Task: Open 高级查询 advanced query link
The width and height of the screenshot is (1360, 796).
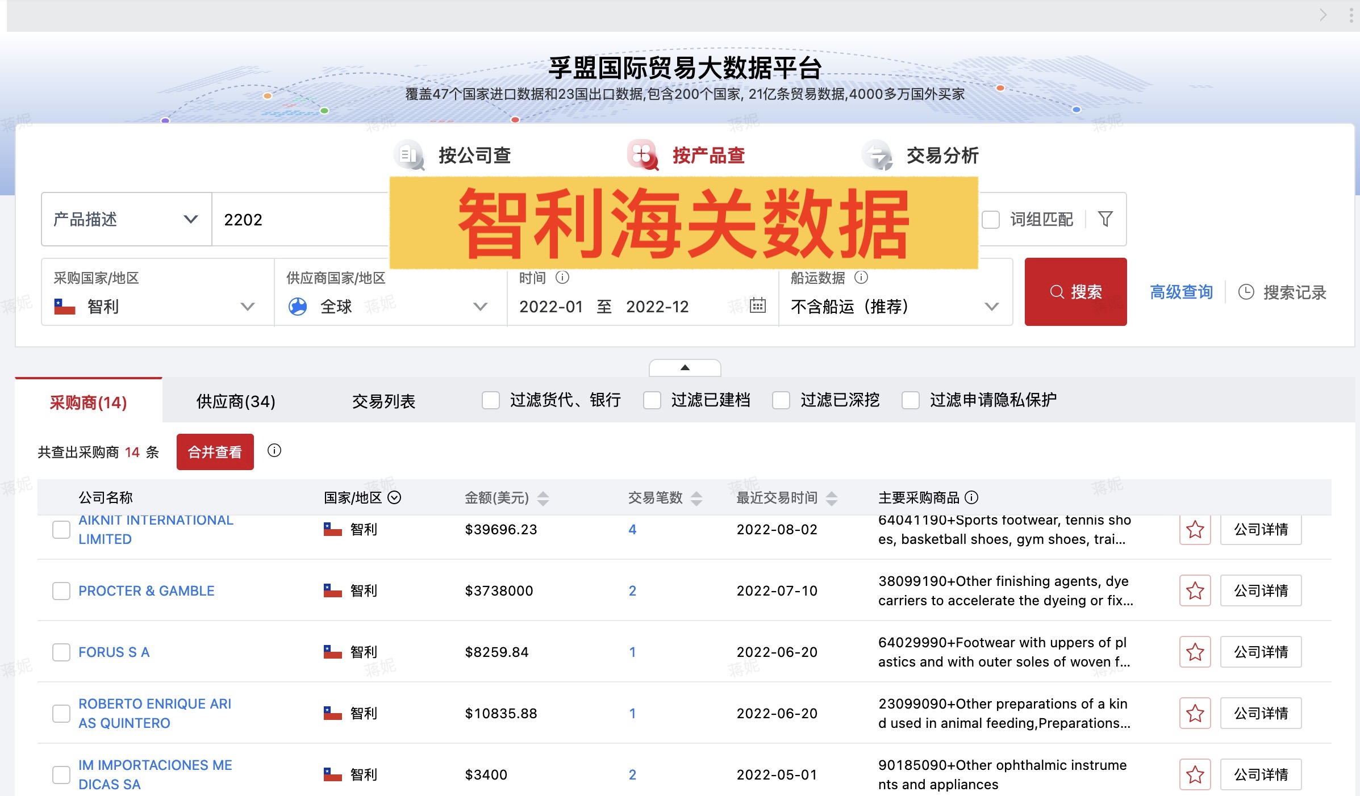Action: (1180, 292)
